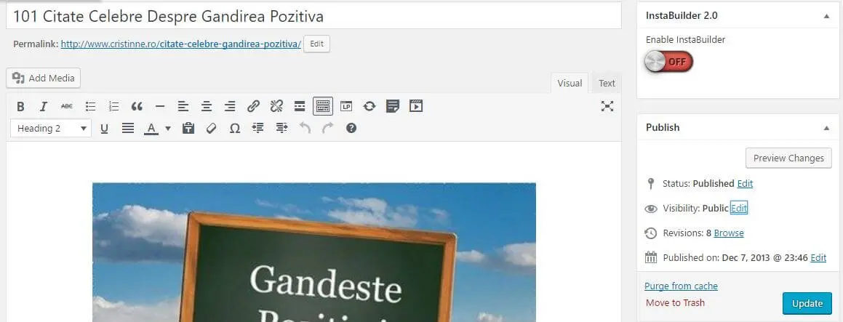This screenshot has height=322, width=843.
Task: Open the special character (Omega) picker
Action: click(x=234, y=128)
